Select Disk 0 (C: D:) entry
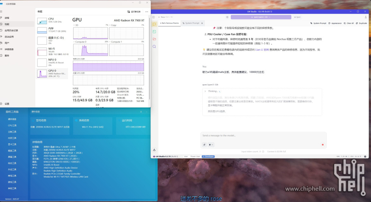 [x=52, y=40]
